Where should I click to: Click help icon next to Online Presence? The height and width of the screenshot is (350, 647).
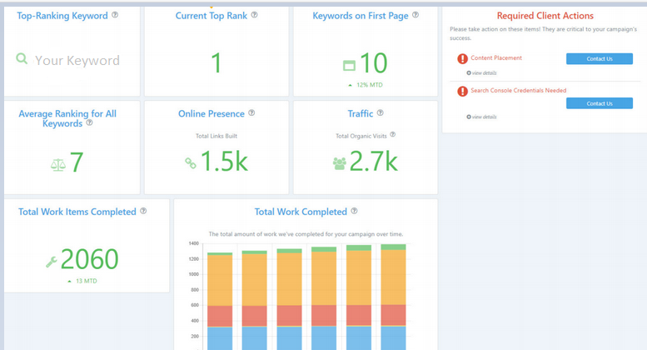click(251, 113)
